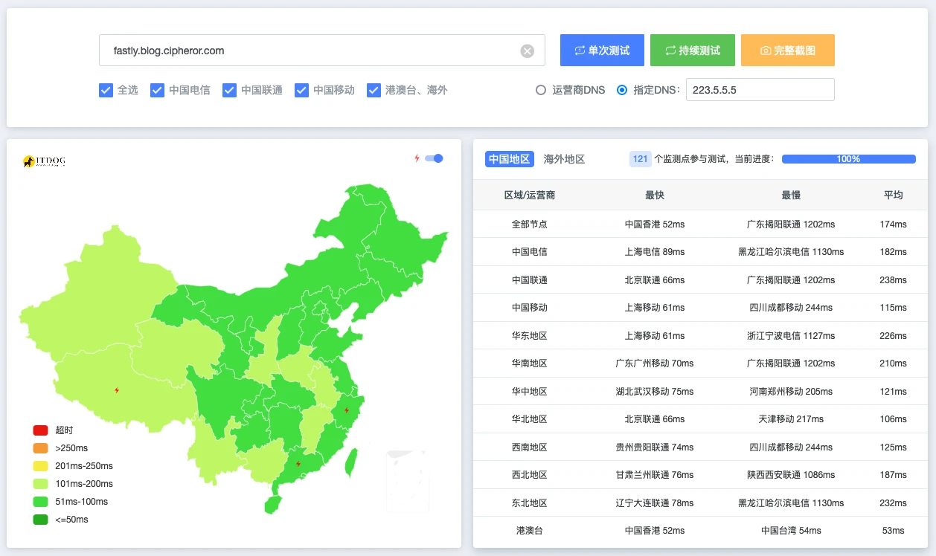Click the lightning marker on Zhejiang province
Image resolution: width=936 pixels, height=556 pixels.
(346, 410)
